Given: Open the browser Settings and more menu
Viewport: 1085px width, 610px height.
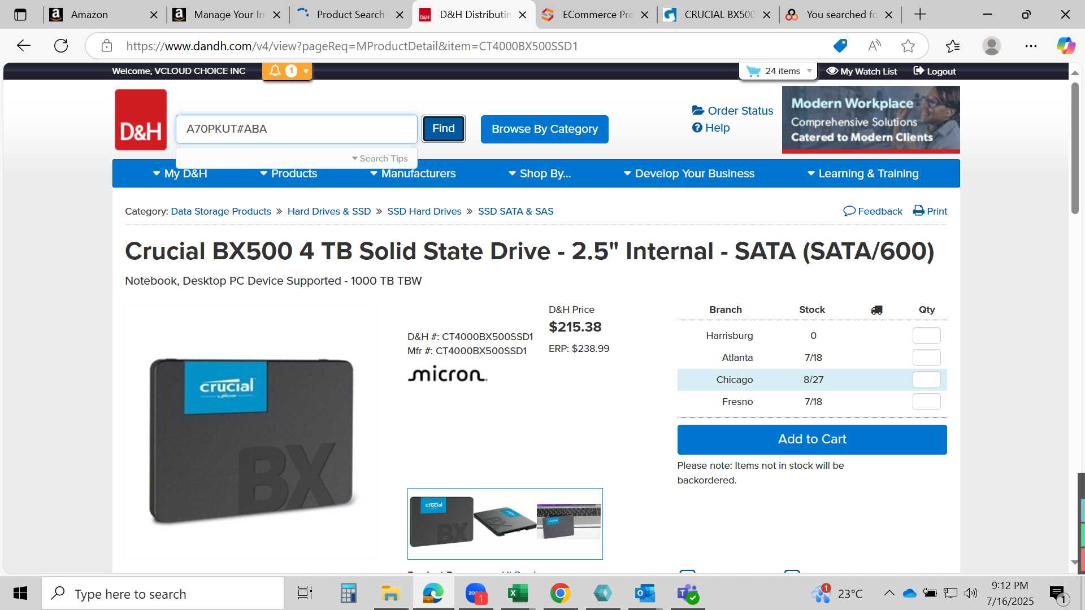Looking at the screenshot, I should click(x=1031, y=46).
